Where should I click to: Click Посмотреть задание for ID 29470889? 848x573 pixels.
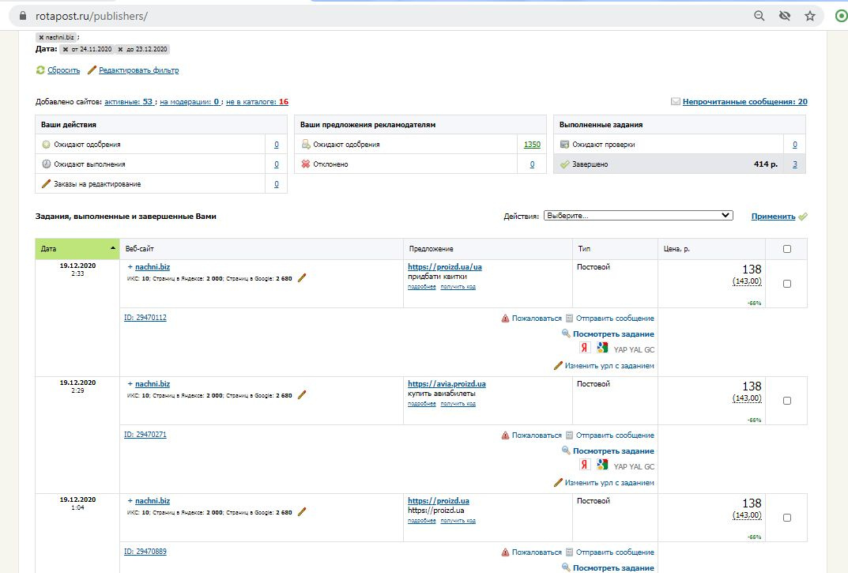point(613,567)
